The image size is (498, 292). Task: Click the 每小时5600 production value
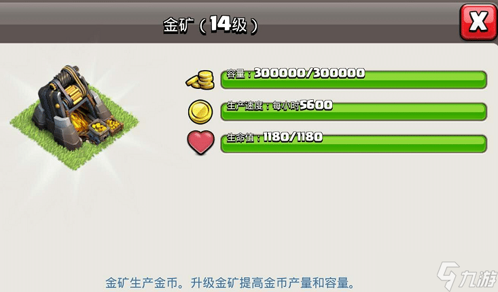click(302, 105)
